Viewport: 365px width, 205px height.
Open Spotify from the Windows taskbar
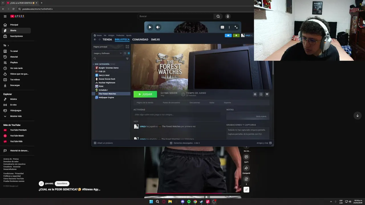189,202
